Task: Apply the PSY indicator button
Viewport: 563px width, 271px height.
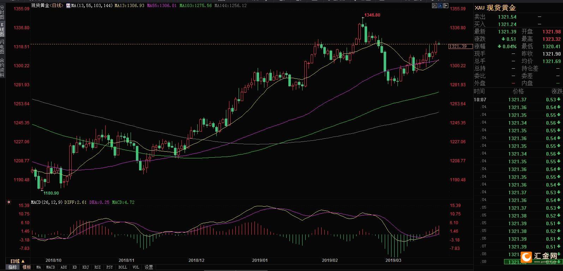Action: coord(109,267)
